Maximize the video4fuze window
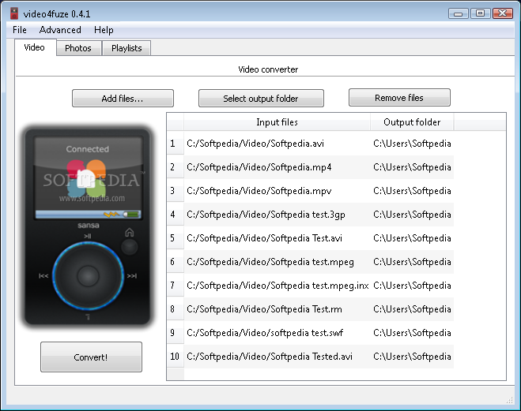 coord(480,13)
